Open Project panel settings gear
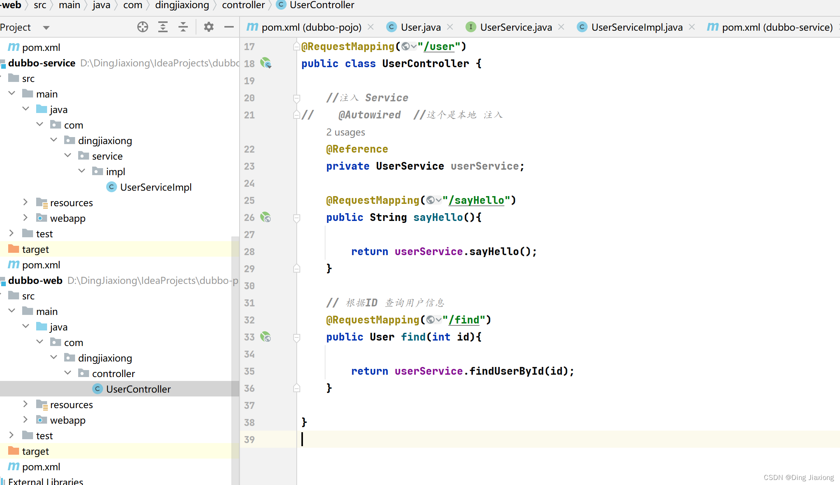Viewport: 840px width, 485px height. (x=209, y=27)
